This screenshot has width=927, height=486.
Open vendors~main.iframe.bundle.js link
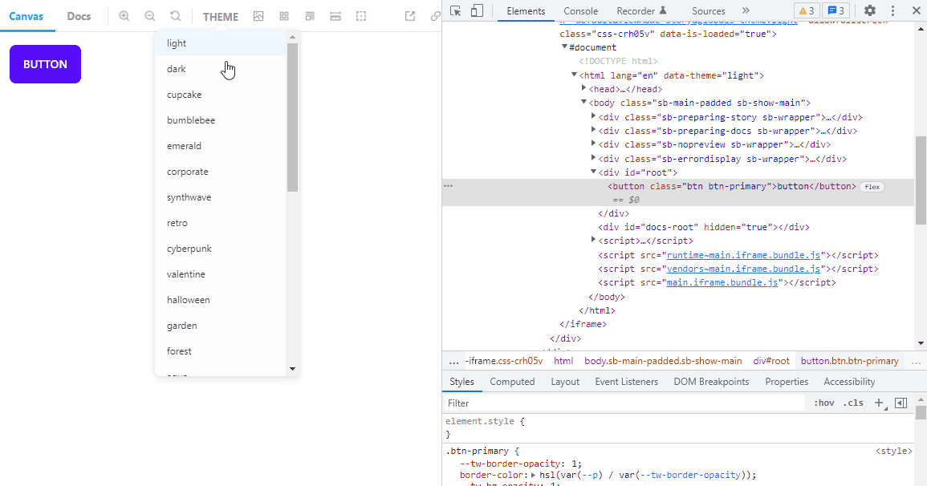pos(744,269)
